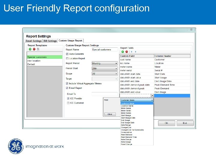
Task: Open the Report Period Monthly dropdown
Action: 105,63
